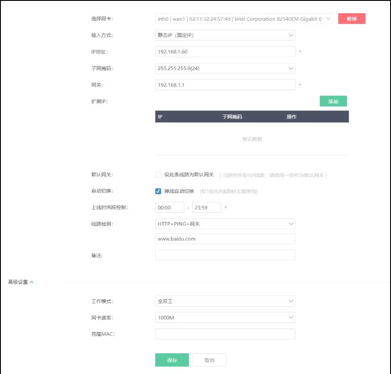This screenshot has height=374, width=391.
Task: Click the empty 备注 remark field
Action: 225,255
